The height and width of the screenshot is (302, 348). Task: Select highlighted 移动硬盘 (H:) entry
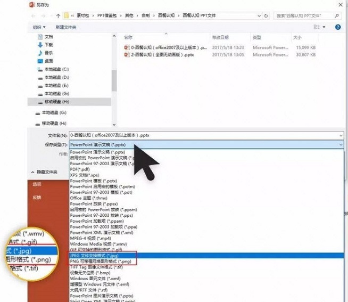tap(69, 102)
